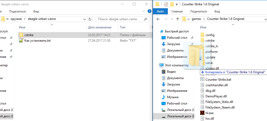Screen dimensions: 267x121
Task: Select Counter-Strike.bat file icon
Action: point(203,79)
